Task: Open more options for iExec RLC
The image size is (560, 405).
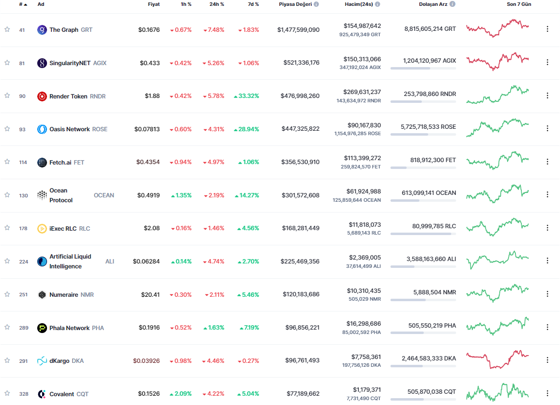Action: pos(547,228)
